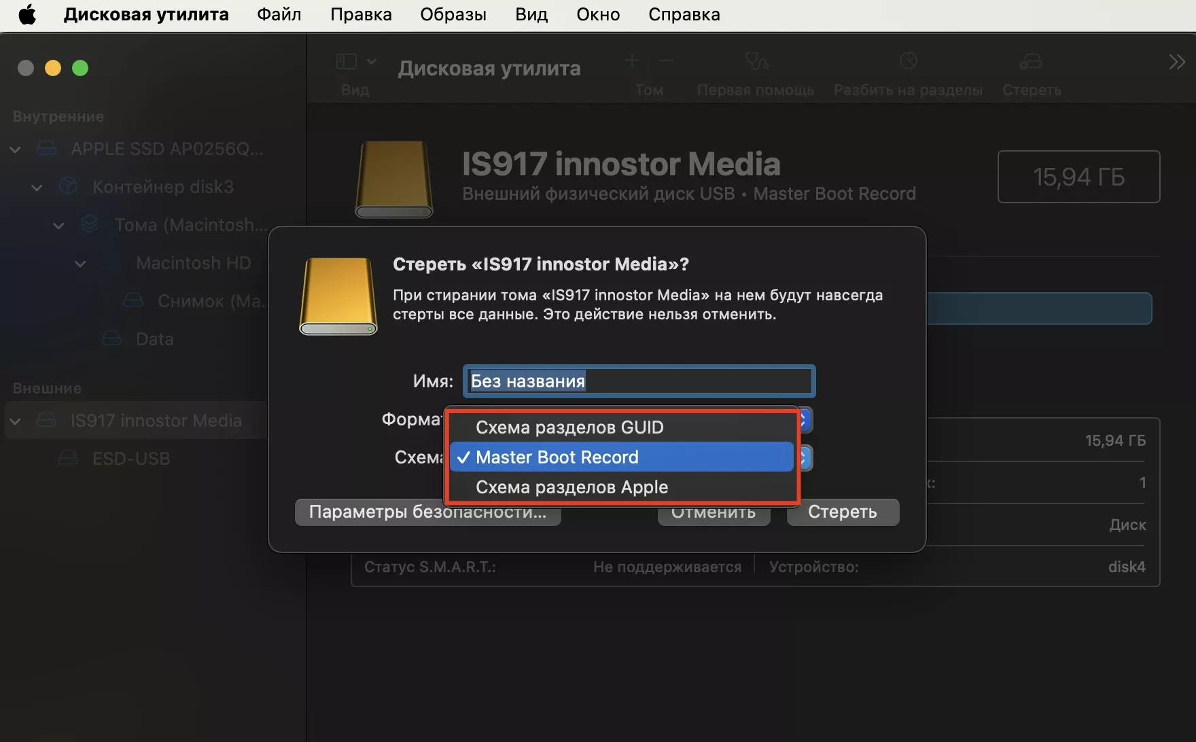Click the Отменить button

[x=714, y=514]
